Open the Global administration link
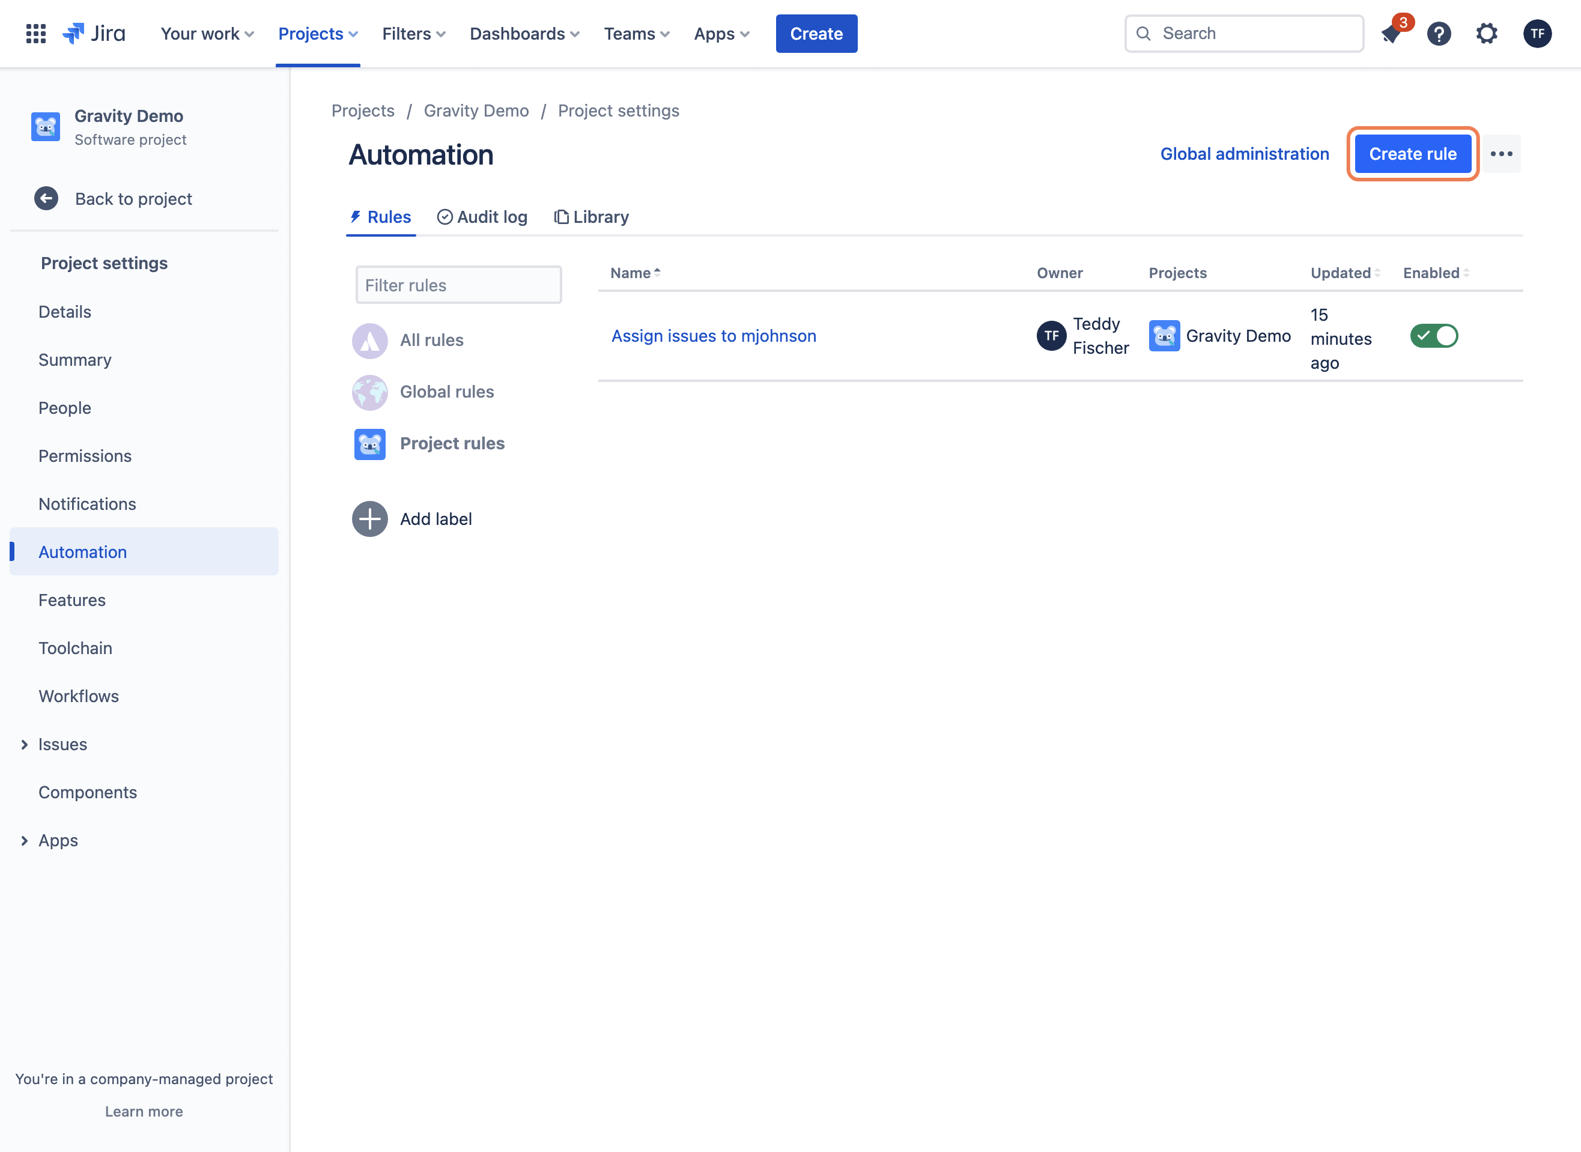 [1244, 153]
